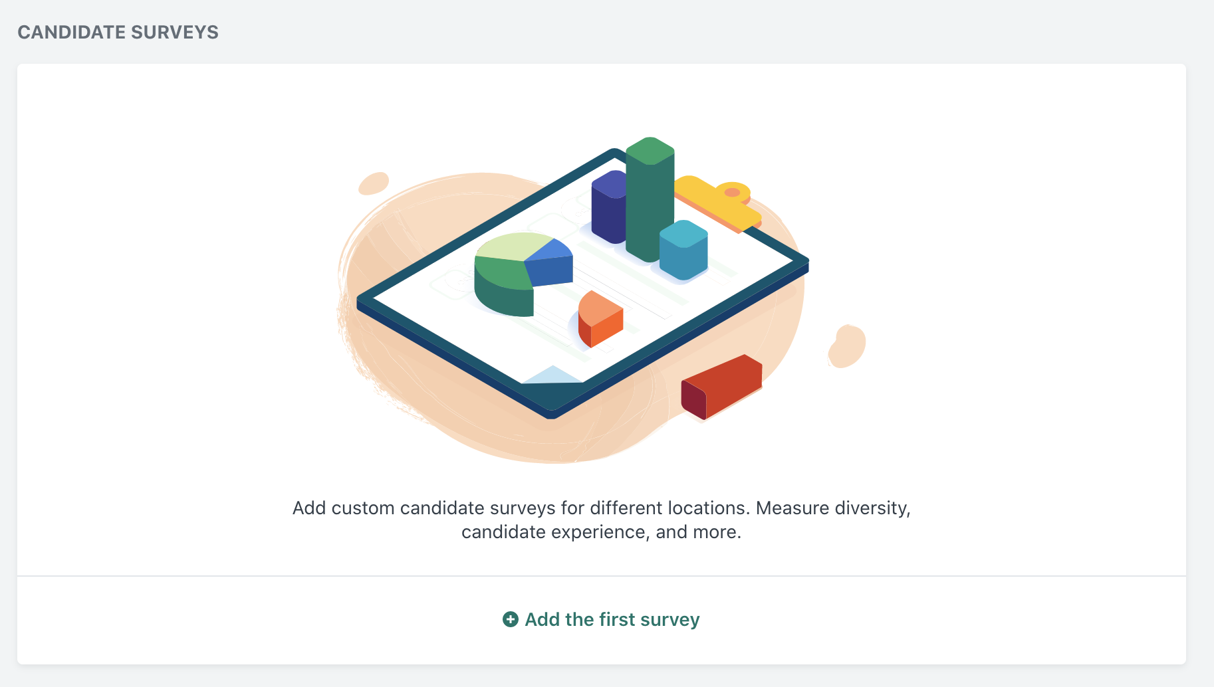Click the tall green bar in the illustration

650,199
